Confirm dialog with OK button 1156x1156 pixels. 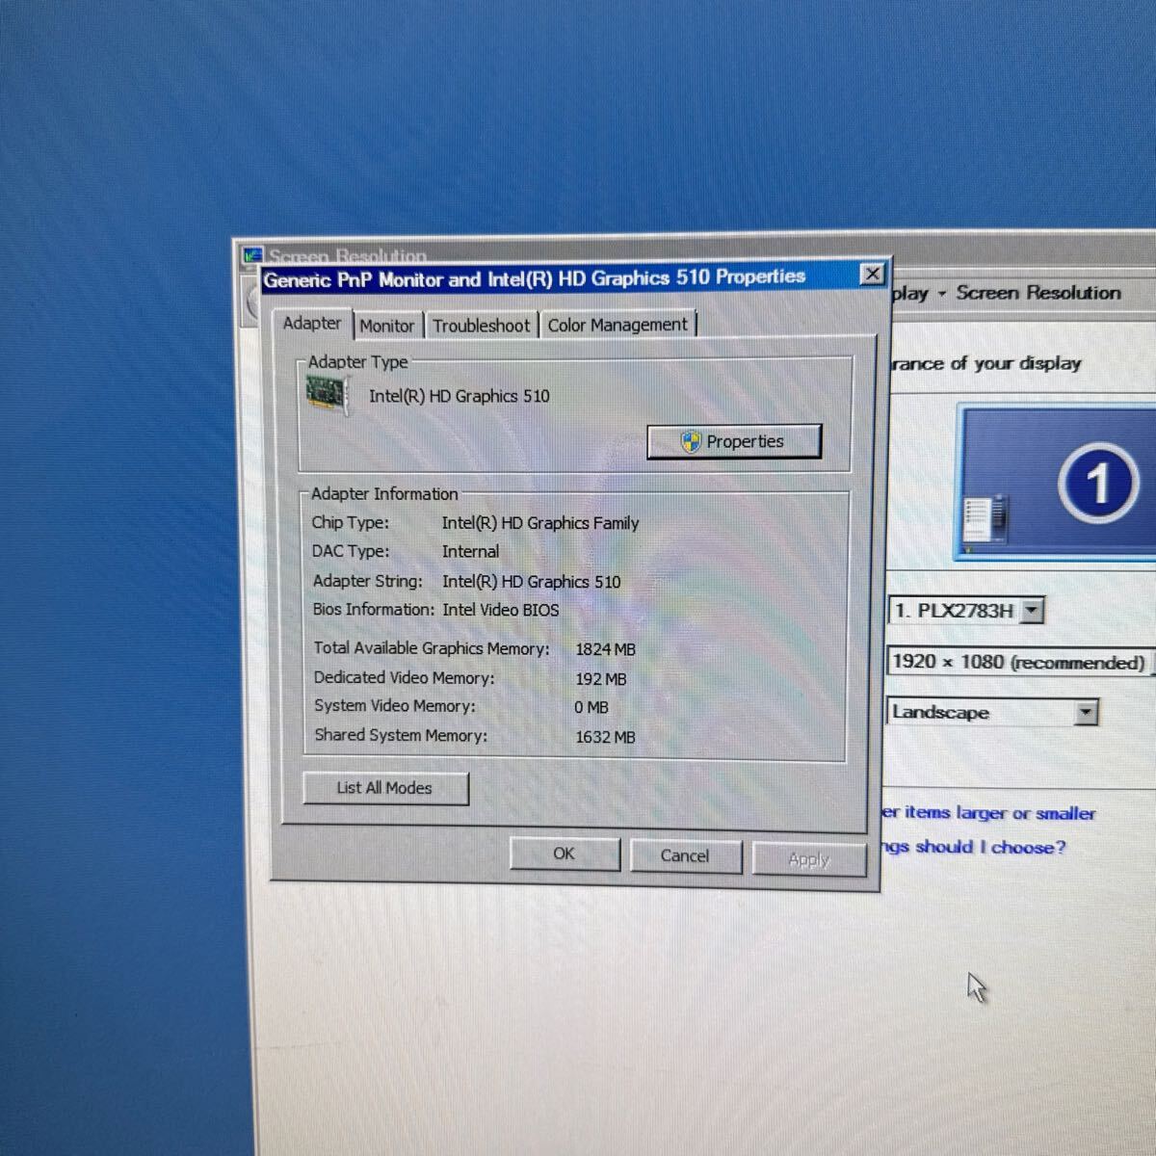(564, 854)
